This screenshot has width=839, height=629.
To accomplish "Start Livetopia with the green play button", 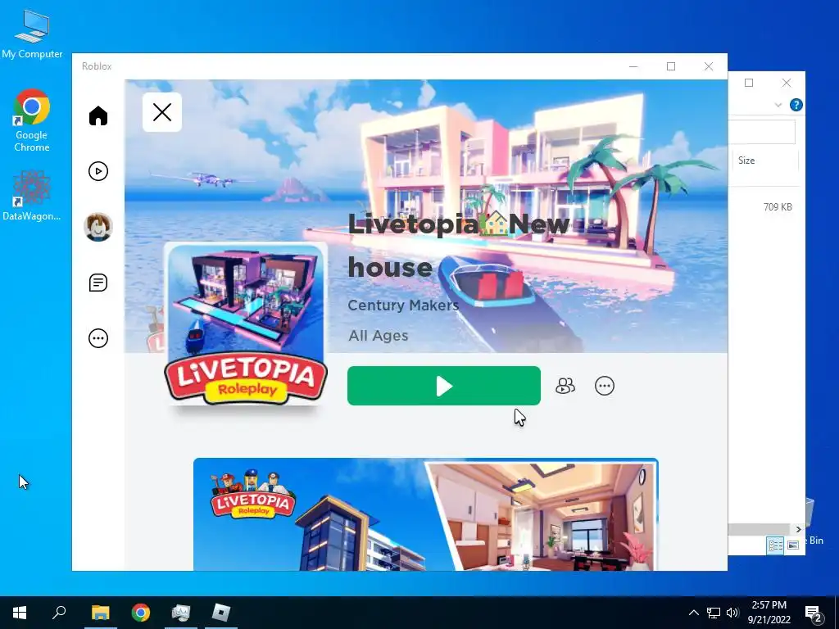I will point(443,386).
